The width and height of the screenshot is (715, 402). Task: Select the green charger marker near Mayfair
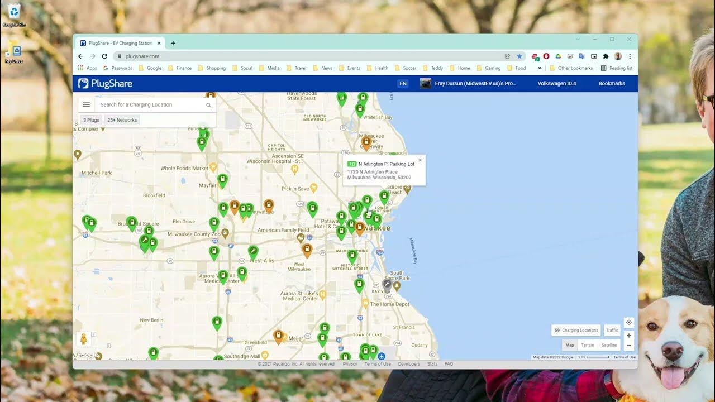[x=222, y=180]
